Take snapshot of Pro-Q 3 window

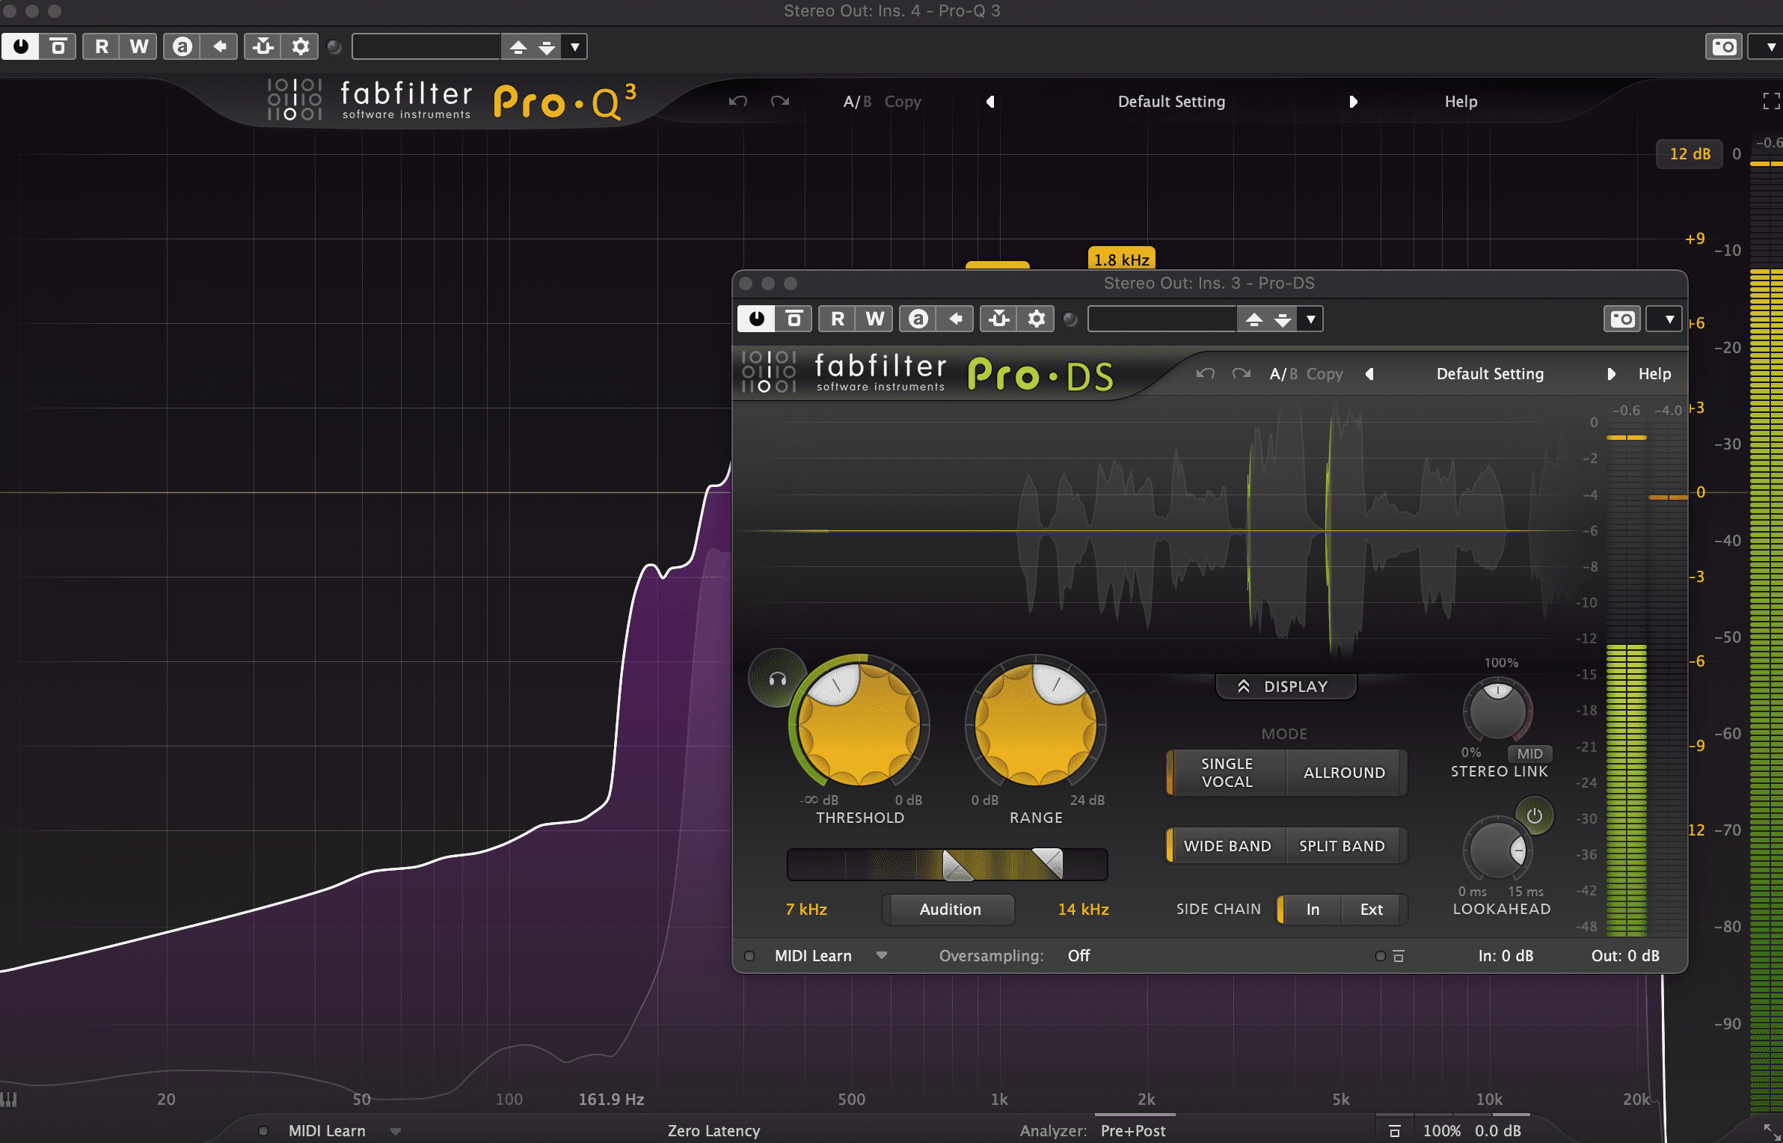1725,46
